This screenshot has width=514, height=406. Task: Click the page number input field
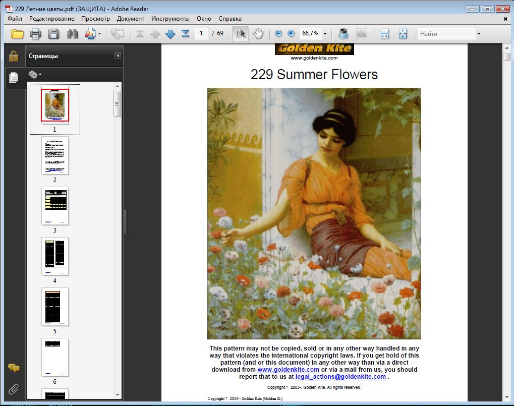point(202,33)
